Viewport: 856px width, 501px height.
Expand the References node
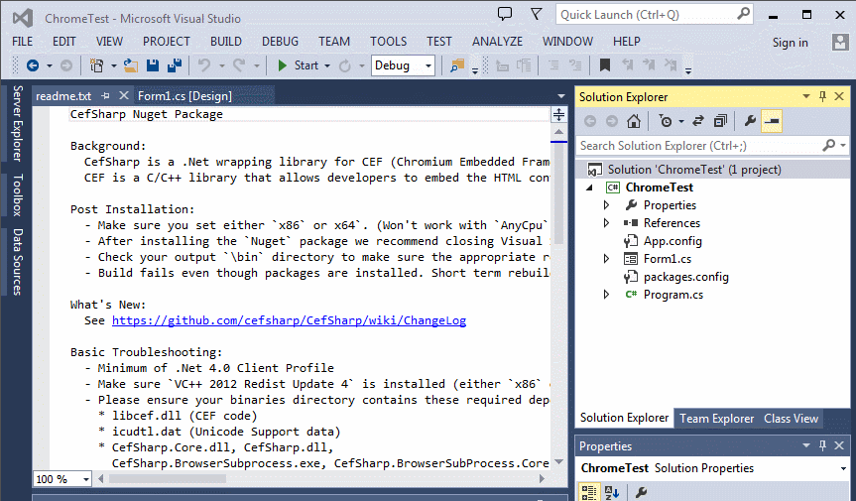coord(606,223)
